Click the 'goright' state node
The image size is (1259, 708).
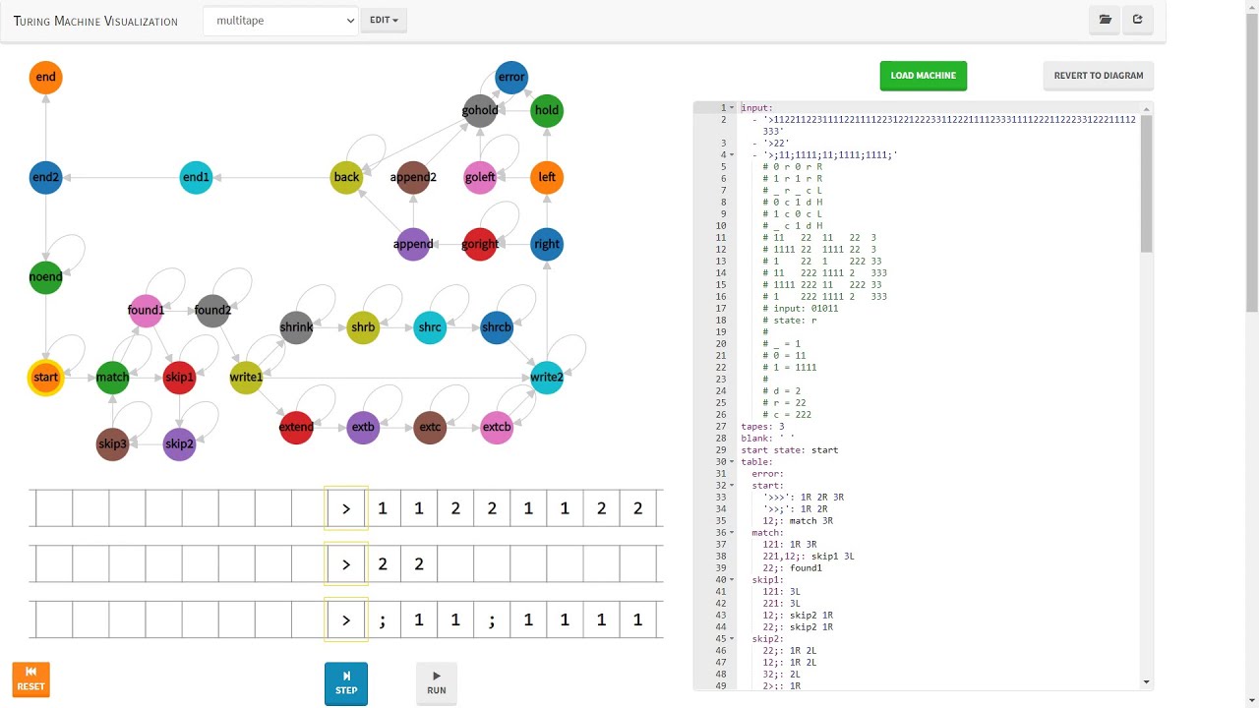click(x=480, y=244)
